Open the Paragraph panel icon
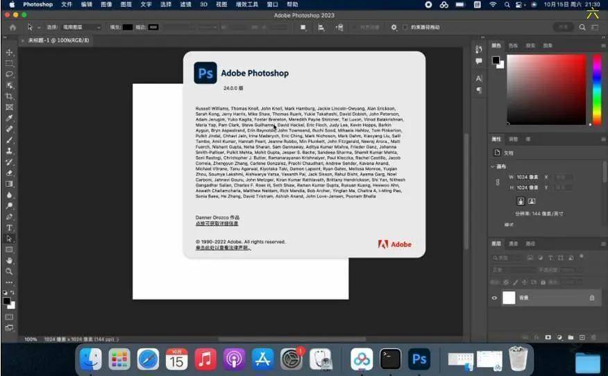608x376 pixels. tap(479, 90)
